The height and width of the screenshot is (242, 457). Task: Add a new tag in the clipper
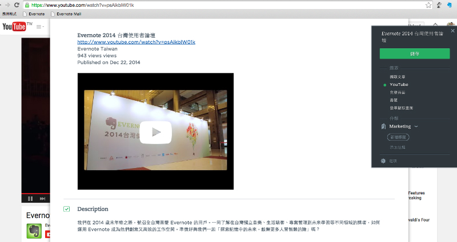398,137
